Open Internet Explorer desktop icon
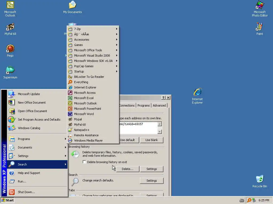The height and width of the screenshot is (204, 273). (x=197, y=96)
